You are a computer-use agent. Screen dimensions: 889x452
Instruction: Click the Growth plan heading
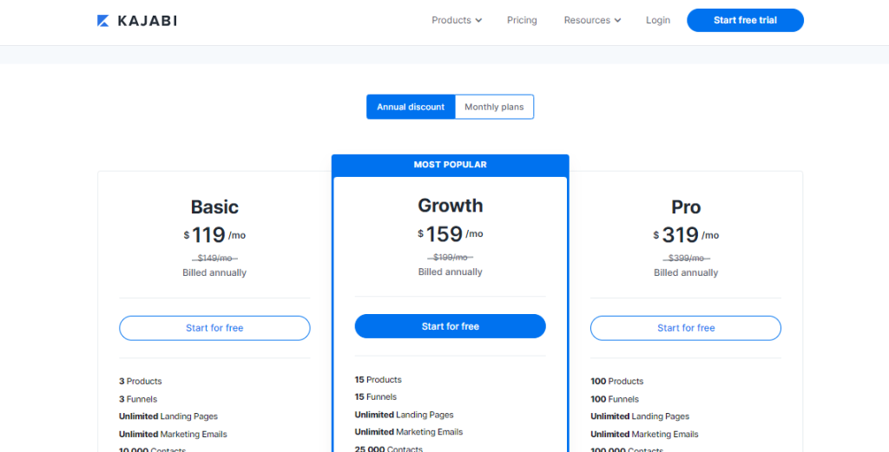click(x=451, y=205)
